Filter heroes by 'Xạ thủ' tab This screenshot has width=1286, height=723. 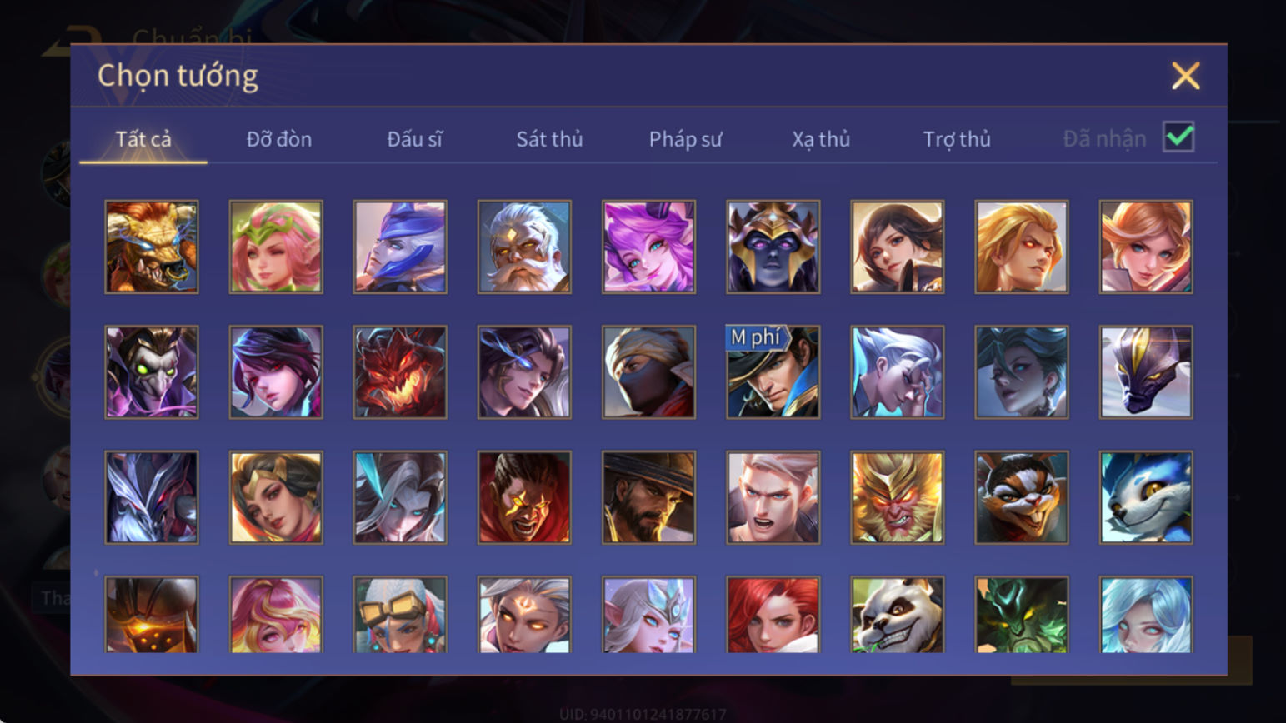821,139
